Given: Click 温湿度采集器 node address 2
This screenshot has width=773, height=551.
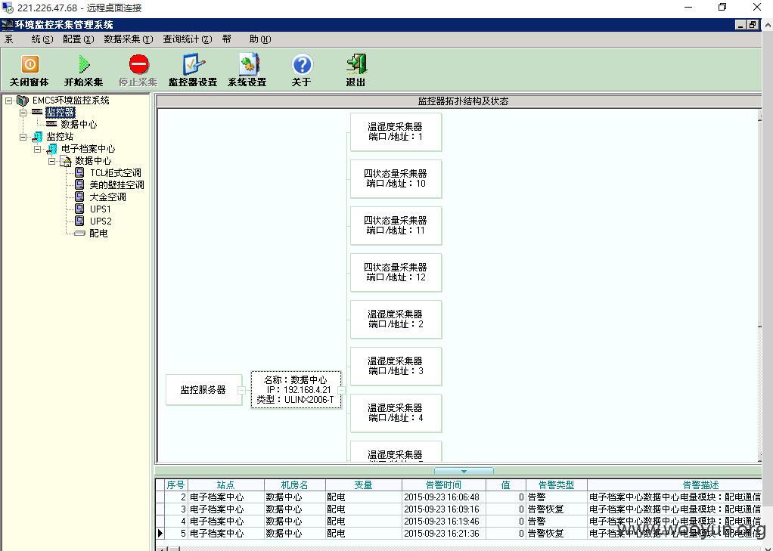Looking at the screenshot, I should [x=396, y=319].
